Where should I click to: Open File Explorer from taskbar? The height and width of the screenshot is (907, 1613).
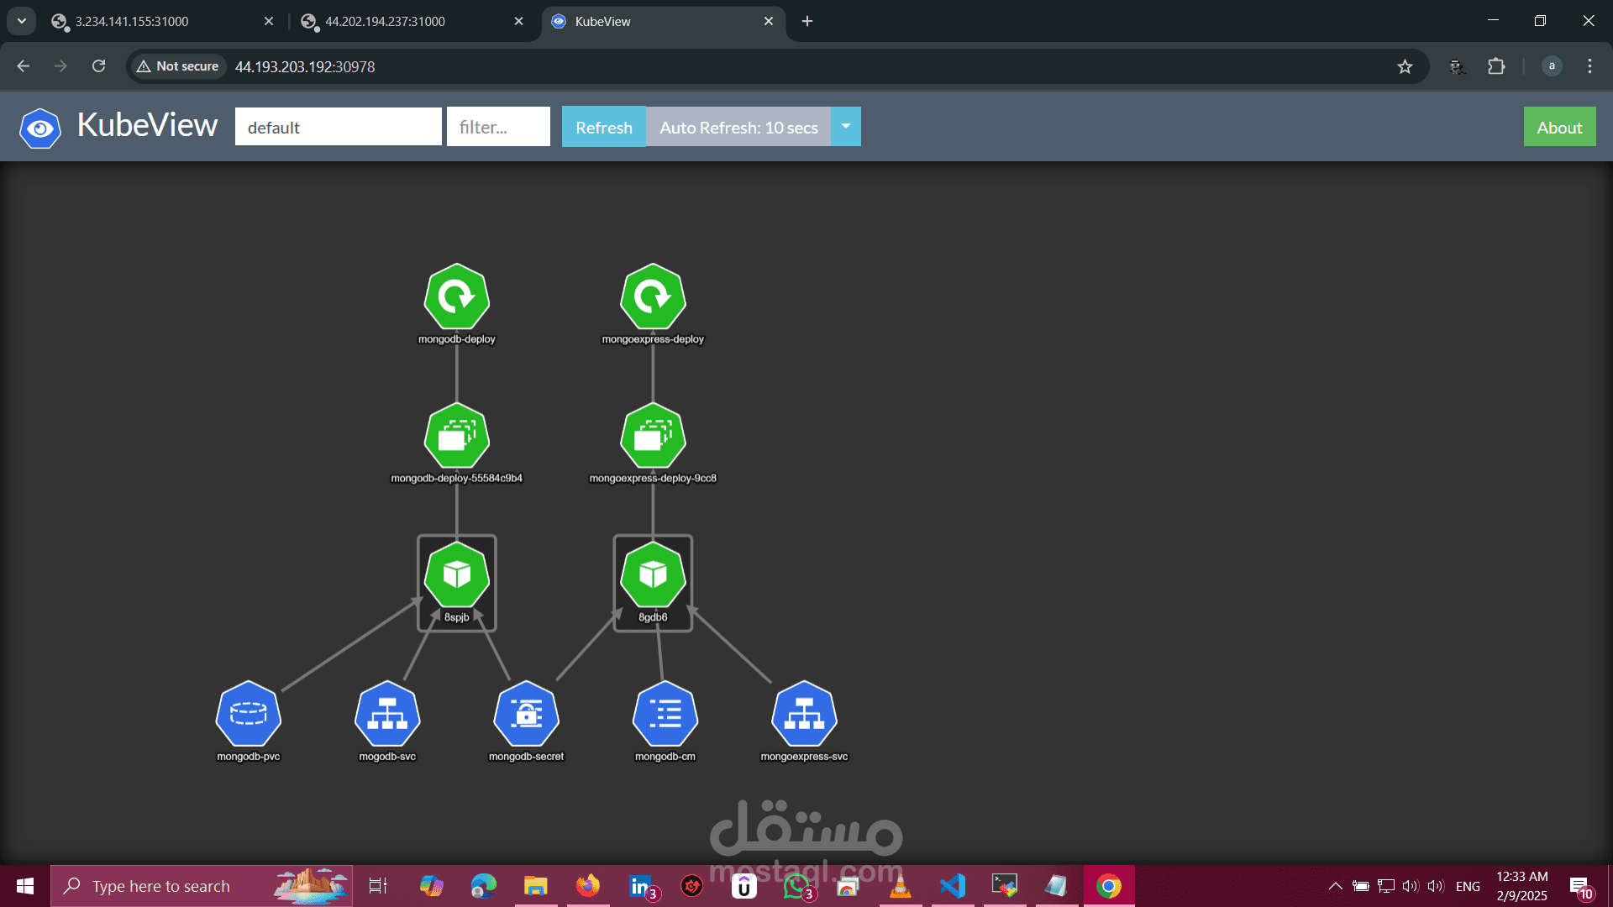(535, 886)
